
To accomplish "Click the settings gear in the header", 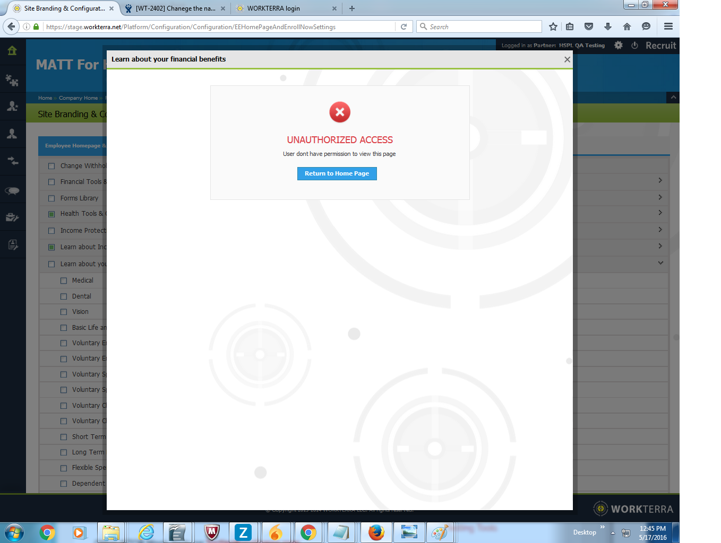I will pyautogui.click(x=619, y=45).
